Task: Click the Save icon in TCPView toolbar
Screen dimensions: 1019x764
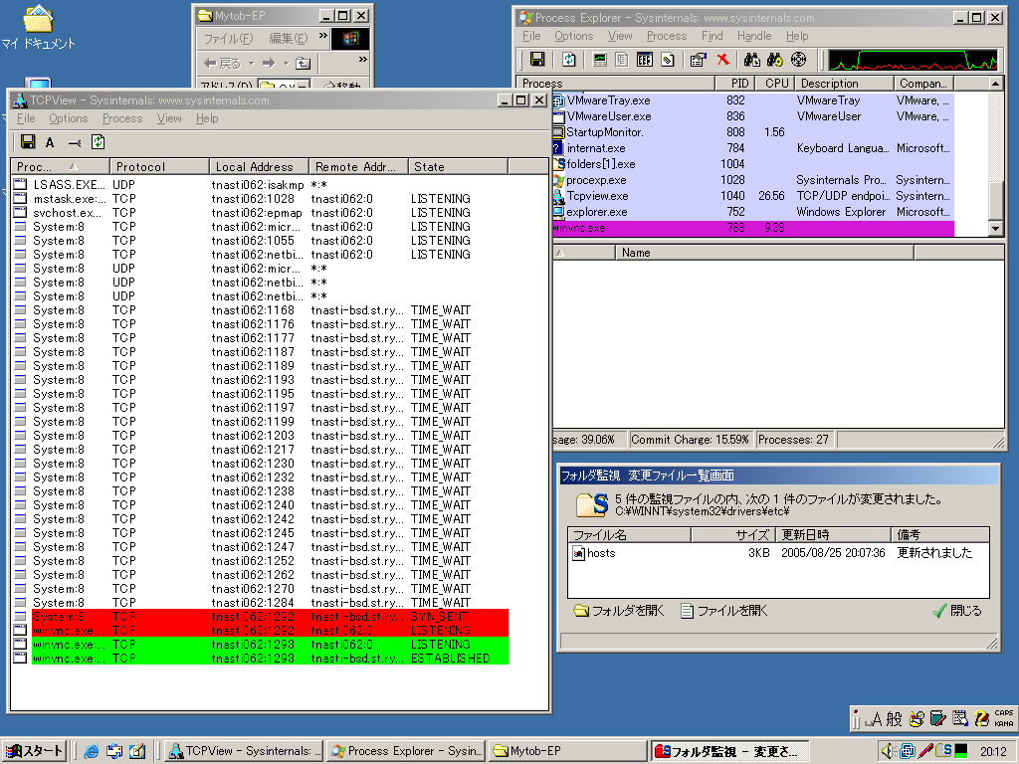Action: [x=28, y=142]
